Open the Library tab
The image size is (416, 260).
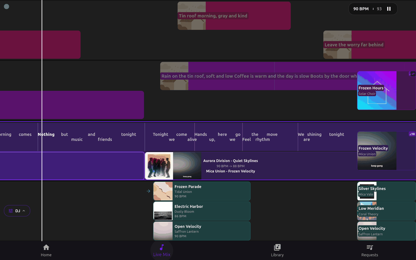pos(277,250)
